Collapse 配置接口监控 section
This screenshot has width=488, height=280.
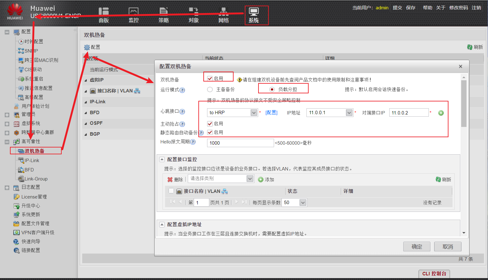tap(162, 159)
